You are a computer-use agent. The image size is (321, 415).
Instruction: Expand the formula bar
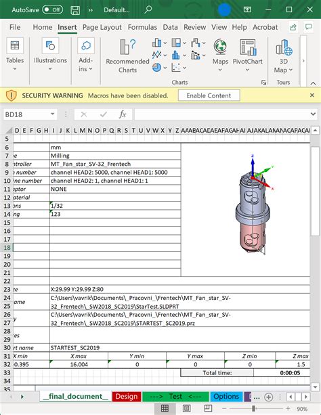314,114
